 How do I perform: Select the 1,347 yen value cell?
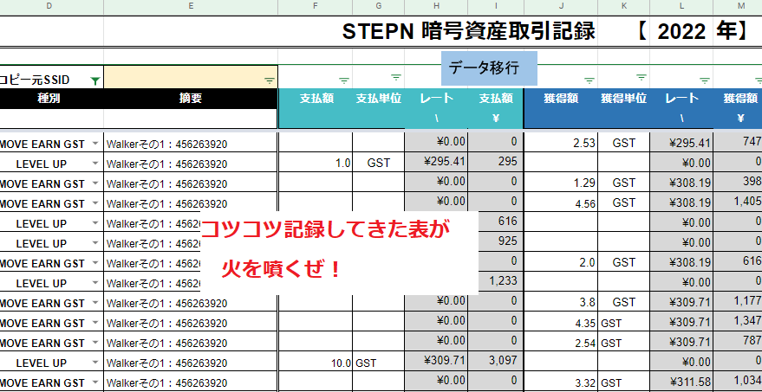point(738,321)
